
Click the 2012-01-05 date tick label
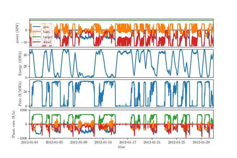(x=54, y=142)
